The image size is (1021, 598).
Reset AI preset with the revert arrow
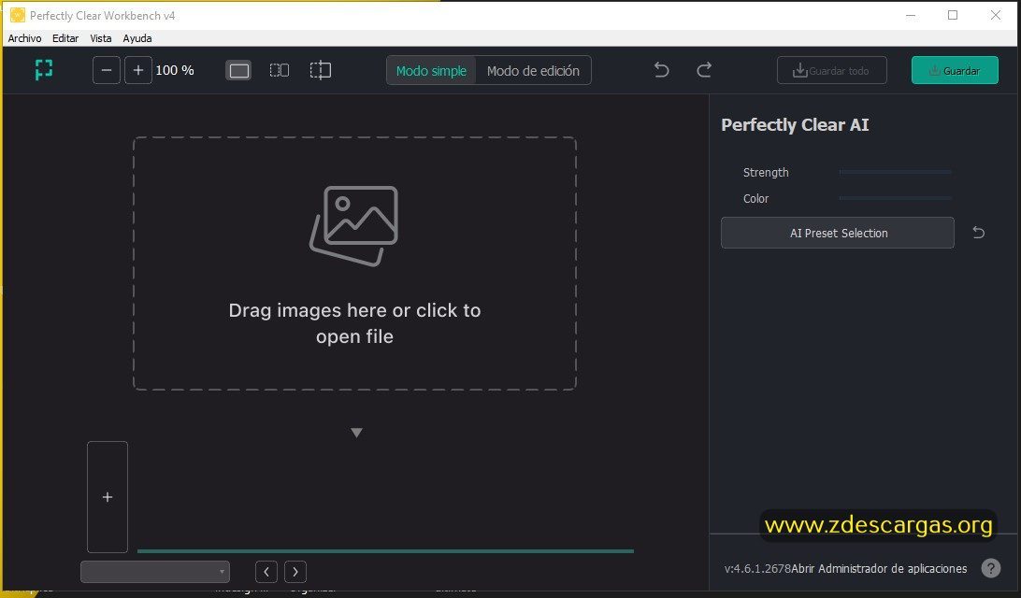(x=978, y=233)
